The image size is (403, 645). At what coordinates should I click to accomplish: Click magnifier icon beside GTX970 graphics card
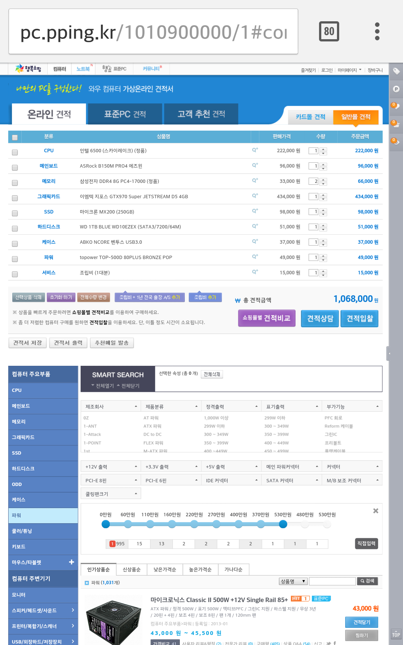point(255,196)
